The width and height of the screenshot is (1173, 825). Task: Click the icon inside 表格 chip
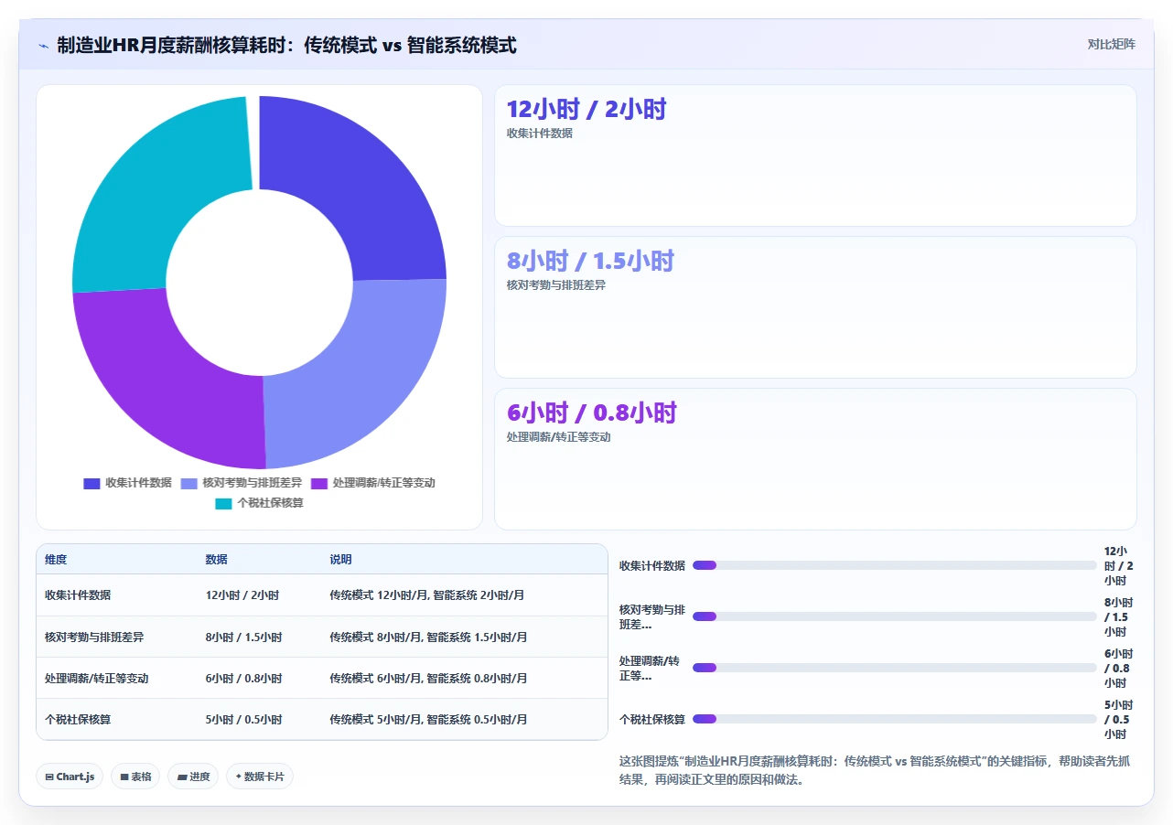[x=124, y=777]
